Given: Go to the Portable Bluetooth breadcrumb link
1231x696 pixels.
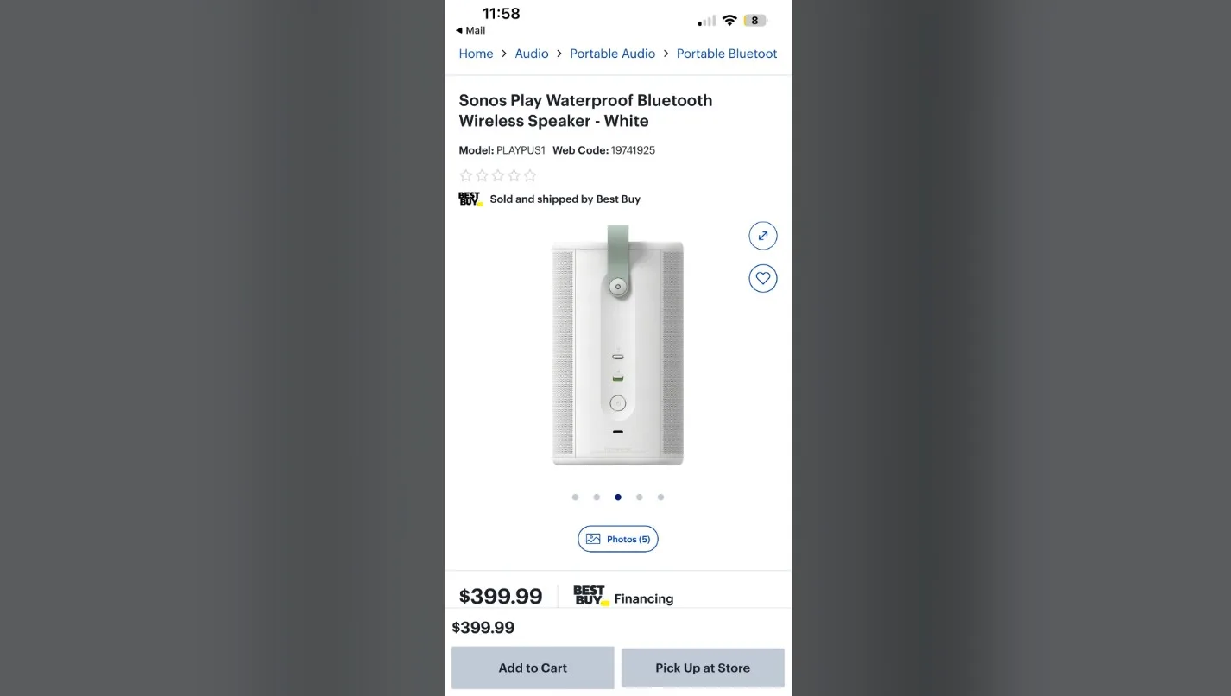Looking at the screenshot, I should tap(727, 54).
